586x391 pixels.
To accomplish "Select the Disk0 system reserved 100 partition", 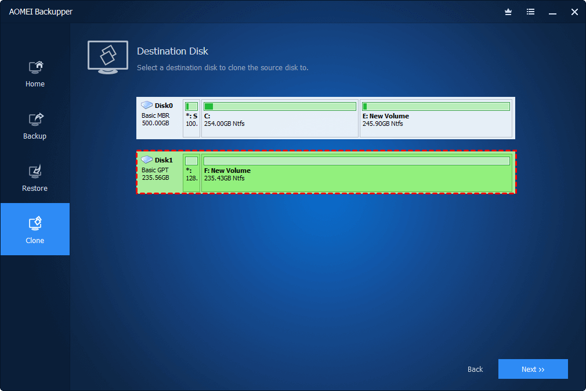I will [191, 118].
